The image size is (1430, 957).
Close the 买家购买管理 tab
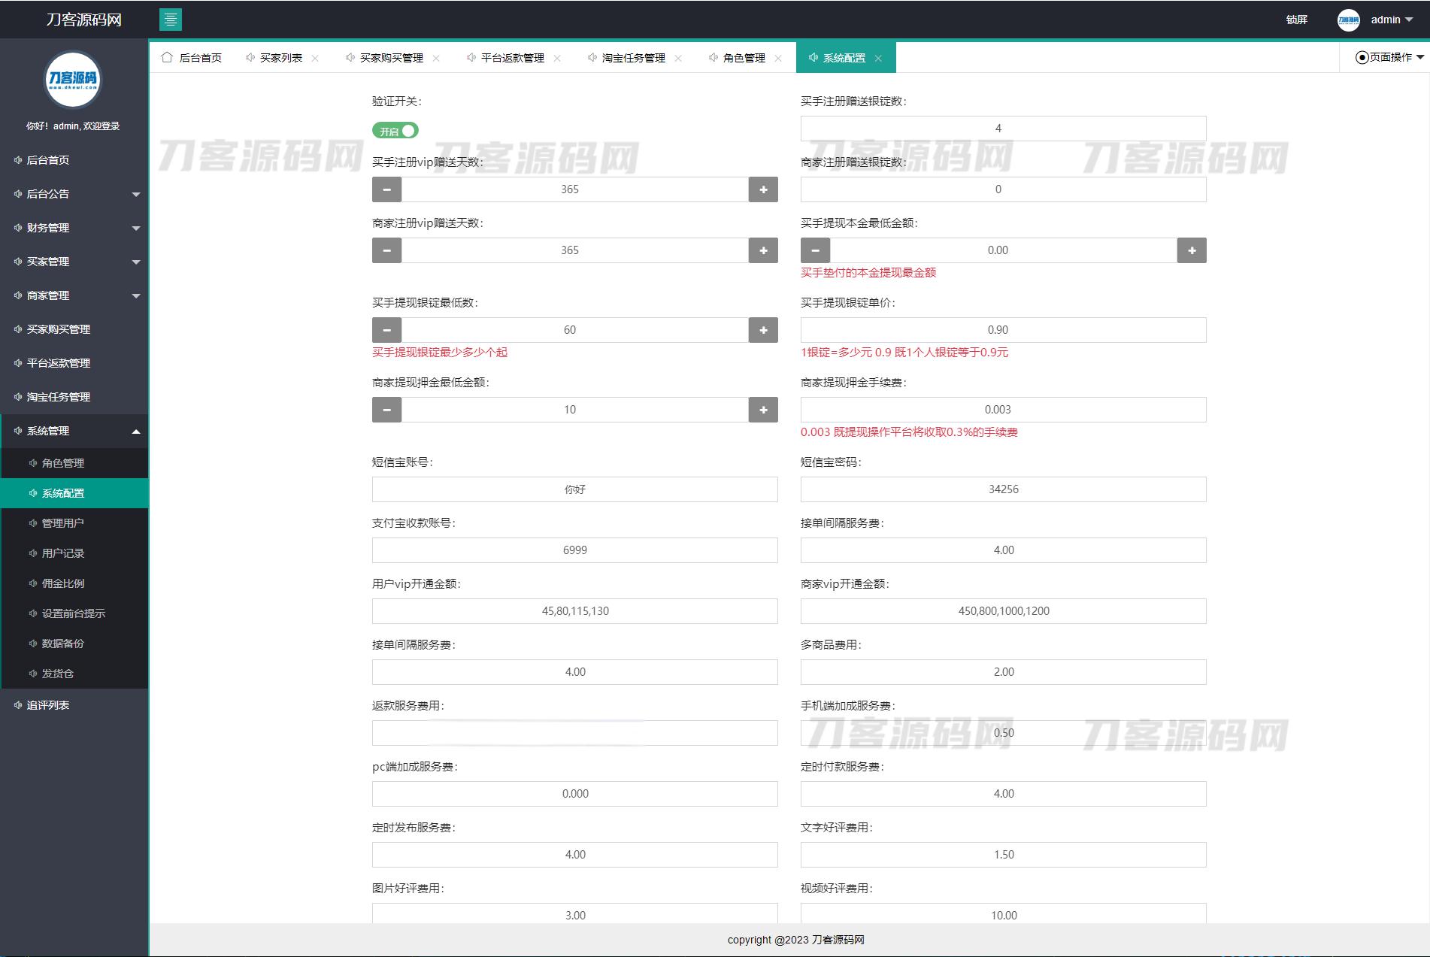436,59
